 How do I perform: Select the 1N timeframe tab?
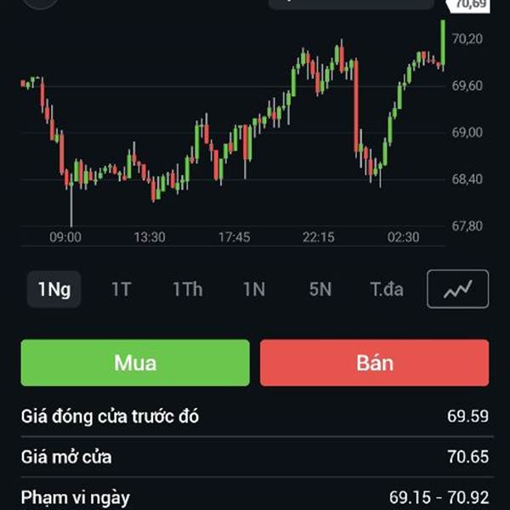[x=254, y=289]
